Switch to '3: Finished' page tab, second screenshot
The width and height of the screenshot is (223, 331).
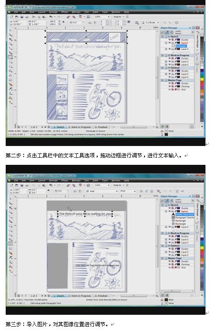(x=101, y=296)
